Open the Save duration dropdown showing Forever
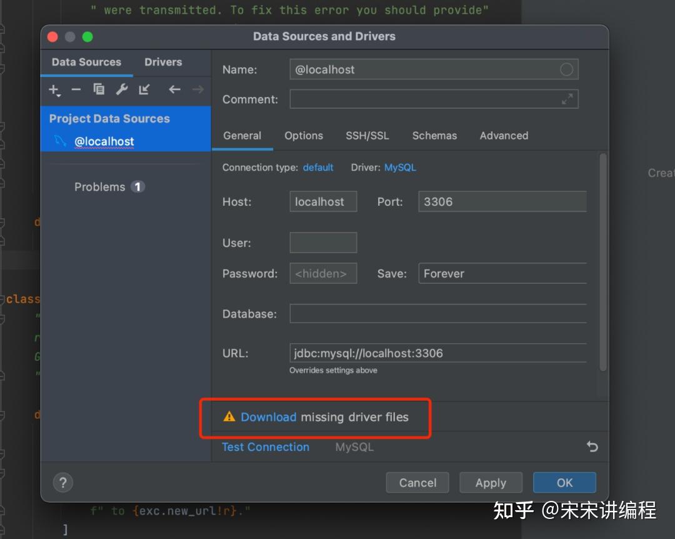This screenshot has width=675, height=539. [x=502, y=273]
